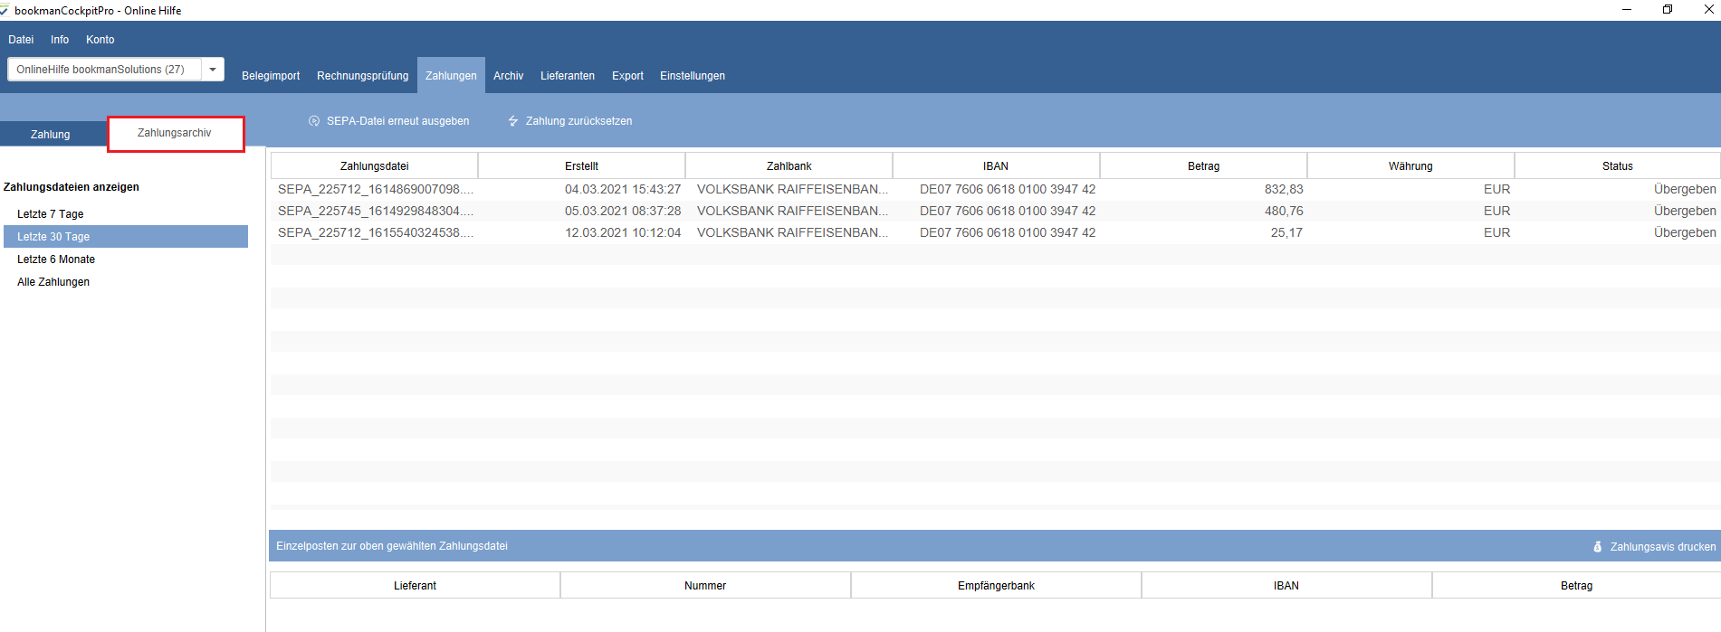1721x632 pixels.
Task: Click EUR in the 05.03.2021 row
Action: (1497, 212)
